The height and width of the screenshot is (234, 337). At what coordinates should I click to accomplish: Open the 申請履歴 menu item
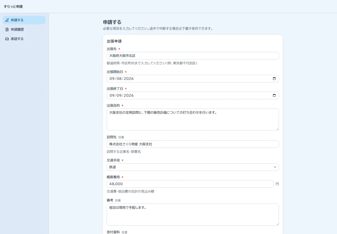(24, 29)
